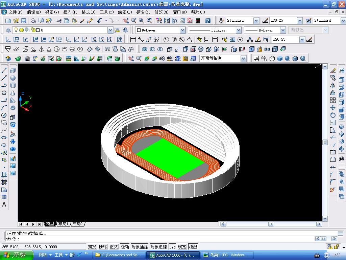Open the 绘图(D) menu
The width and height of the screenshot is (346, 260).
point(125,12)
